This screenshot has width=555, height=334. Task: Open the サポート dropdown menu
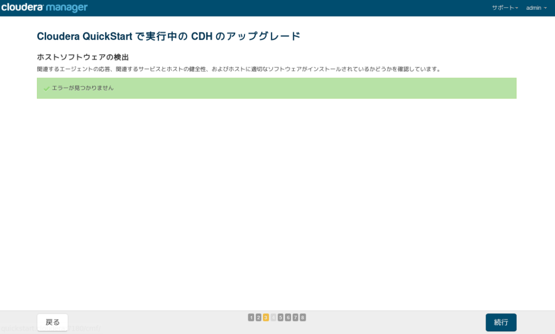click(505, 8)
